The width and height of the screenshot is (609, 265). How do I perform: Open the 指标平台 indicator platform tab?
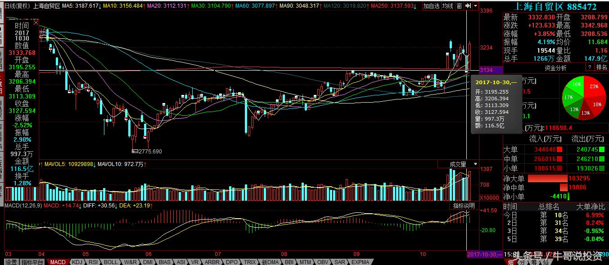[x=32, y=262]
